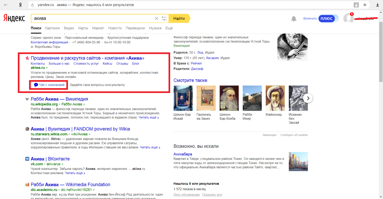The height and width of the screenshot is (199, 383).
Task: Open the dropdown arrow after vk.com › akiwarus
Action: pyautogui.click(x=62, y=164)
